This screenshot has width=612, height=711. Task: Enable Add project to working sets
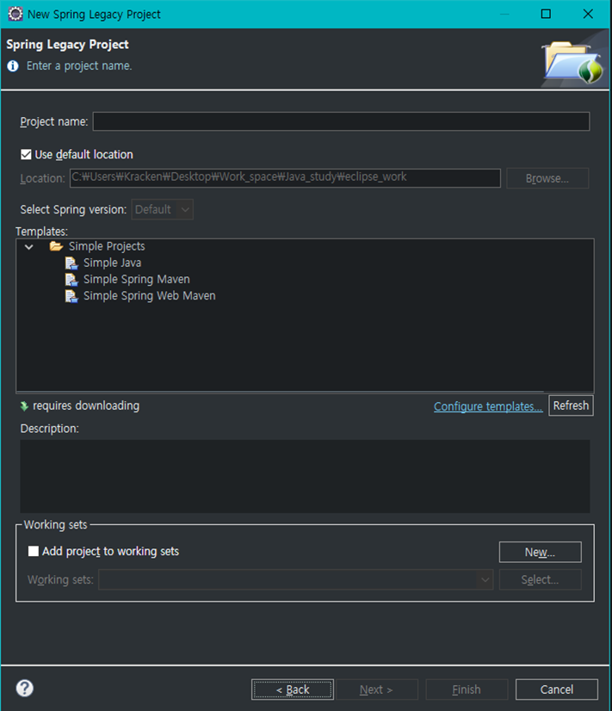click(33, 551)
